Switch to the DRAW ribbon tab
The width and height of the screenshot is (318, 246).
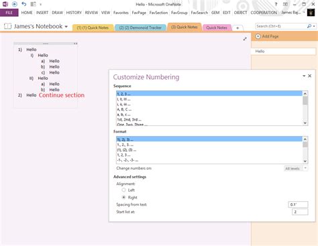pos(58,13)
